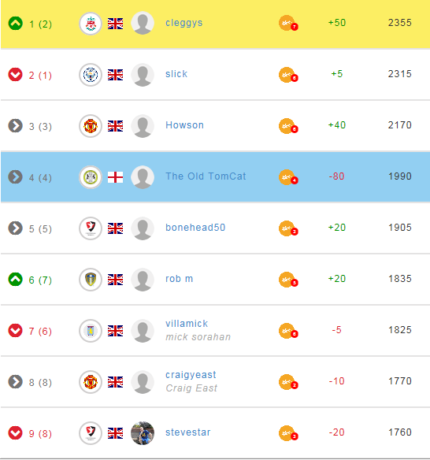430x460 pixels.
Task: Click the Liverpool club crest beside cleggys
Action: click(x=91, y=24)
